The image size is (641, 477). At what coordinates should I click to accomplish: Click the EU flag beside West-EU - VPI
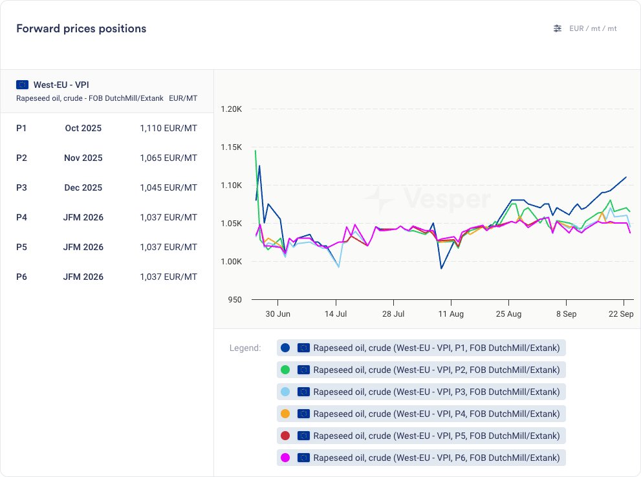pos(23,85)
